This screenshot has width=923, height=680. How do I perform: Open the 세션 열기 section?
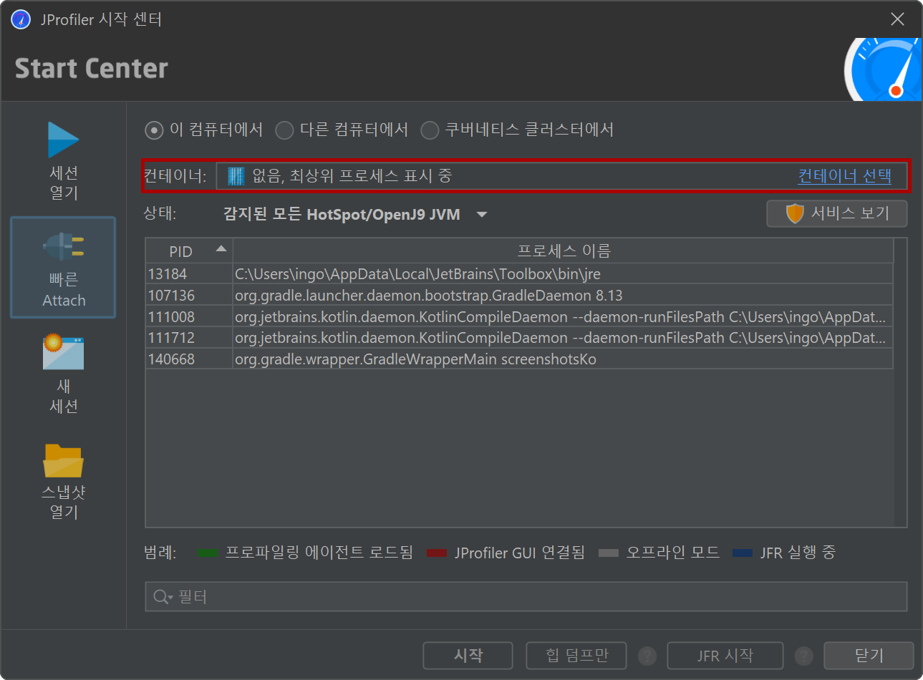pyautogui.click(x=63, y=161)
